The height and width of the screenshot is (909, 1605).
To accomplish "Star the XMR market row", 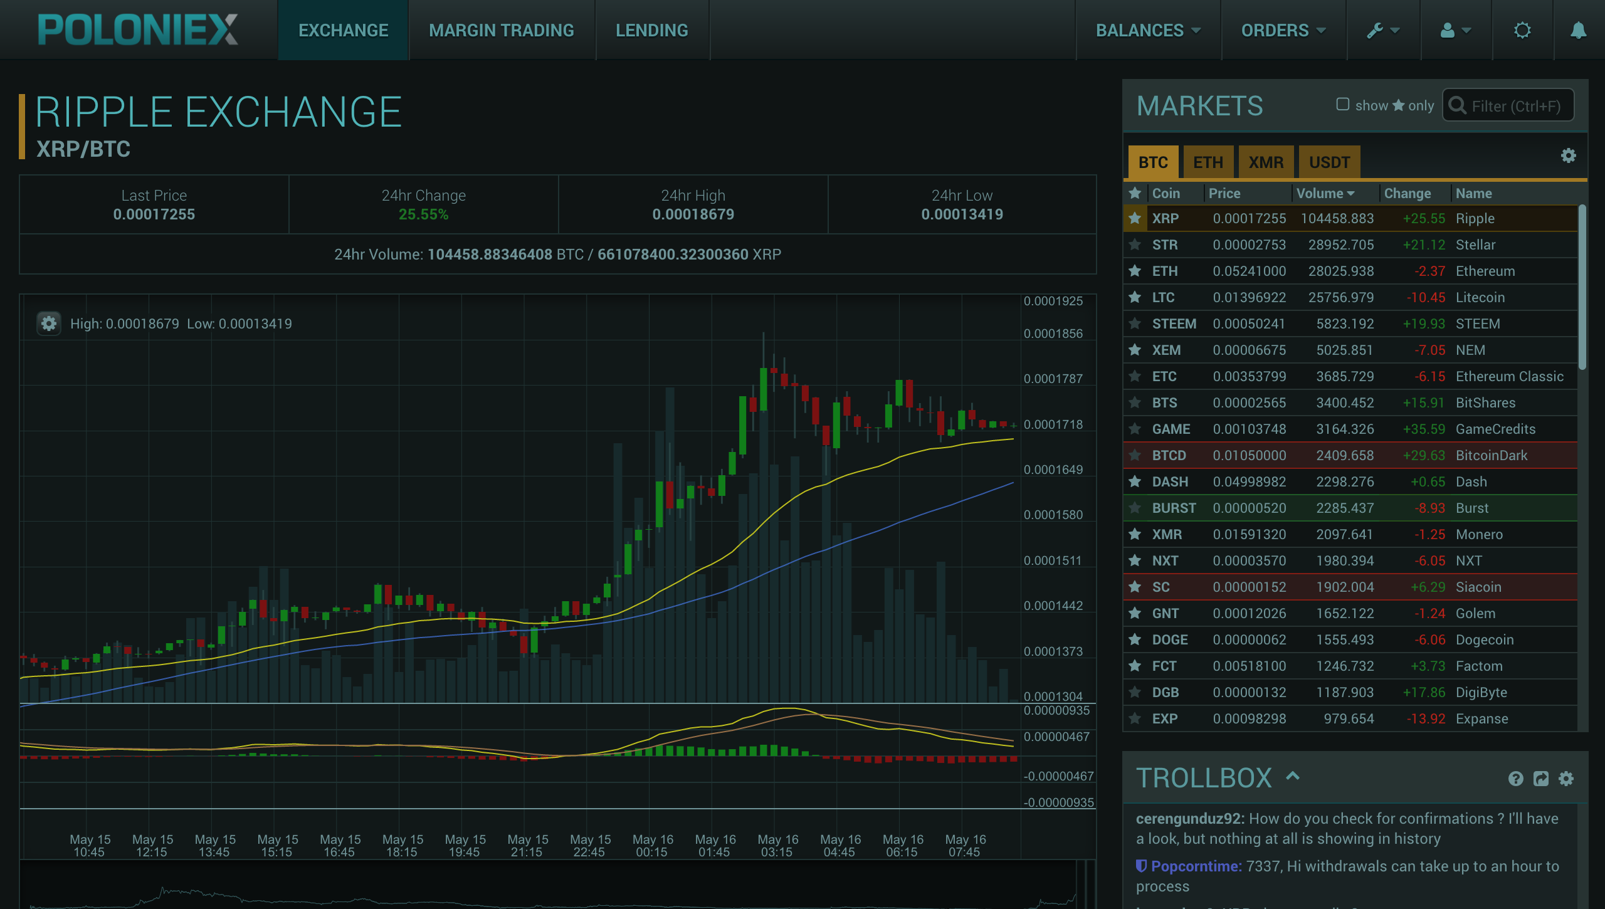I will [1135, 534].
